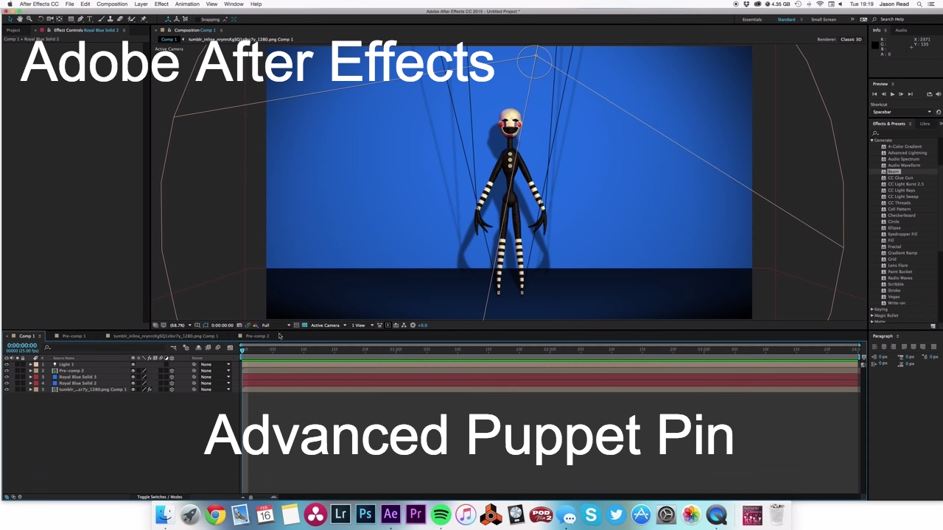Switch to the Standard workspace

[x=787, y=19]
